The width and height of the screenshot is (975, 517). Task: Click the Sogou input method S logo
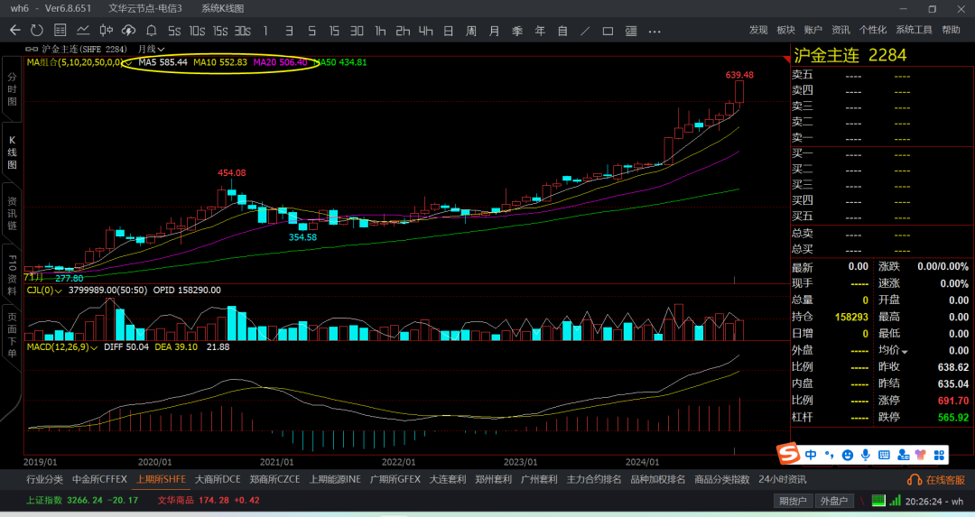[788, 454]
